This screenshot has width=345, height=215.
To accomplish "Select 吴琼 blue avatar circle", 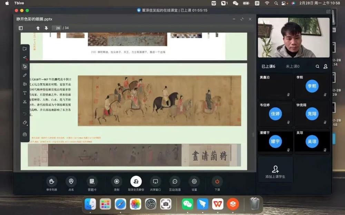I will pos(312,141).
